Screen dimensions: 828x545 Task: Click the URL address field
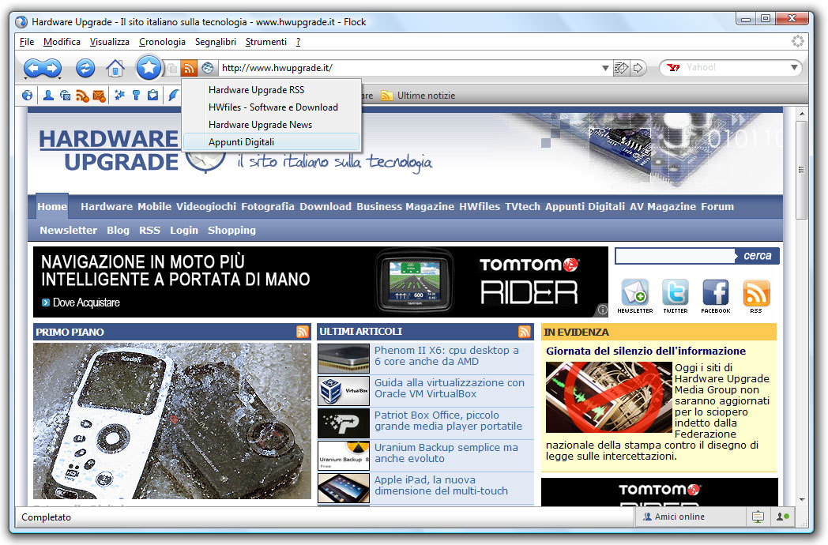click(409, 68)
